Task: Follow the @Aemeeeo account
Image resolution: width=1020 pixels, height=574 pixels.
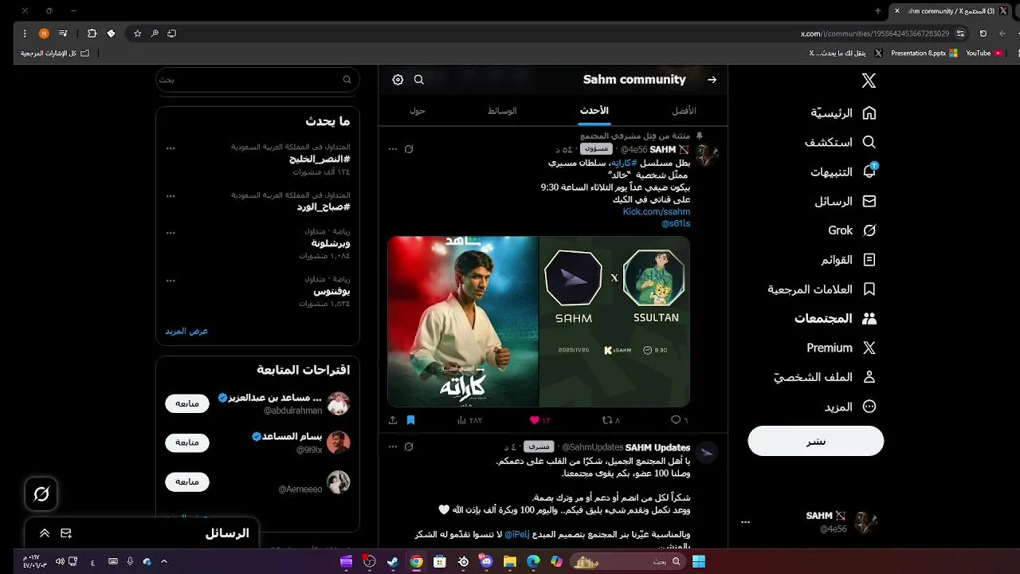Action: pos(187,482)
